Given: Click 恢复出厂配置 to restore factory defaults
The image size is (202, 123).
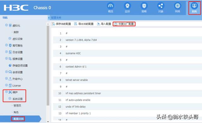Looking at the screenshot, I should pos(124,24).
